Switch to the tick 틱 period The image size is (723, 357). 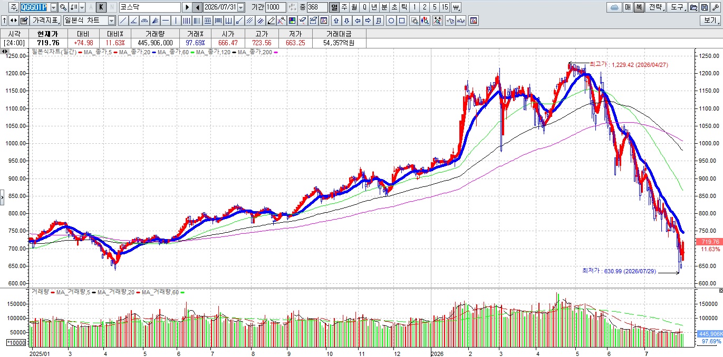(x=404, y=7)
